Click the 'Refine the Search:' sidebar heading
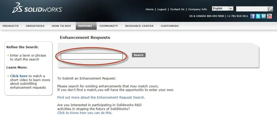277x121 pixels. click(23, 47)
